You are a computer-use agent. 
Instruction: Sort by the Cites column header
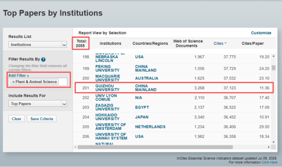pos(218,43)
